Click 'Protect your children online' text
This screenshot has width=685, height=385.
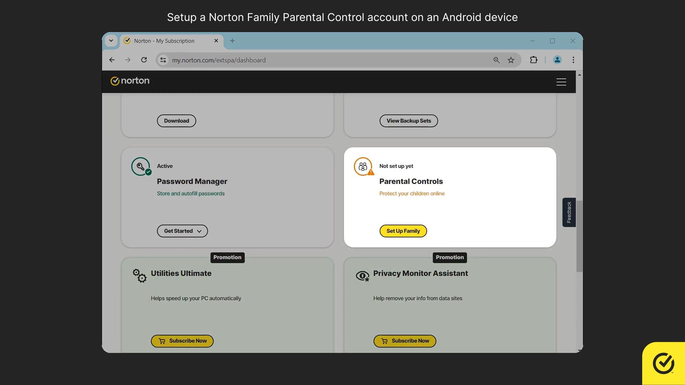click(x=412, y=194)
